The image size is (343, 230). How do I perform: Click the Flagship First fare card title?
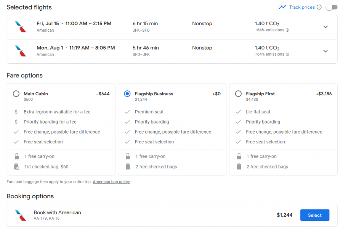click(260, 94)
